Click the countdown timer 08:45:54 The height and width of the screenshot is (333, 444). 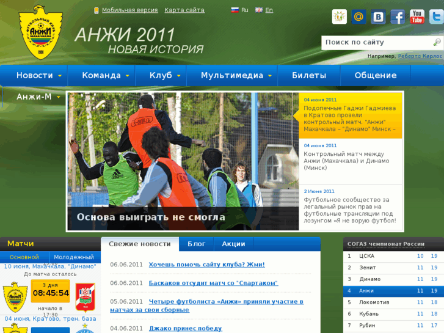coord(51,293)
